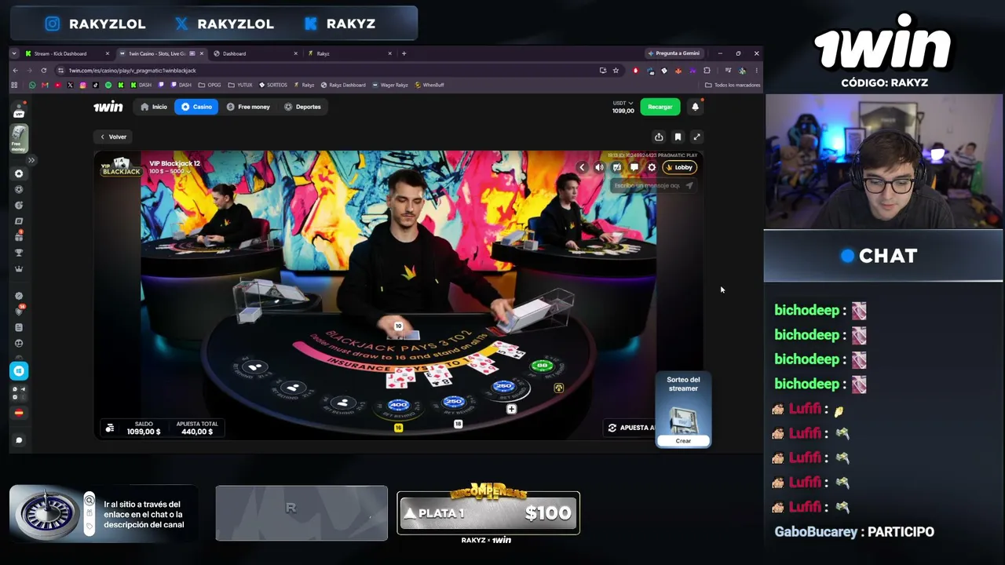Mute game sound with speaker icon
1005x565 pixels.
tap(599, 167)
